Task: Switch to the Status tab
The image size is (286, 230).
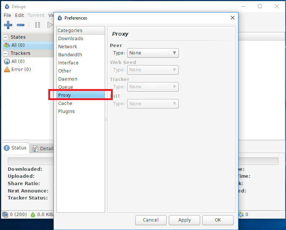Action: tap(15, 148)
